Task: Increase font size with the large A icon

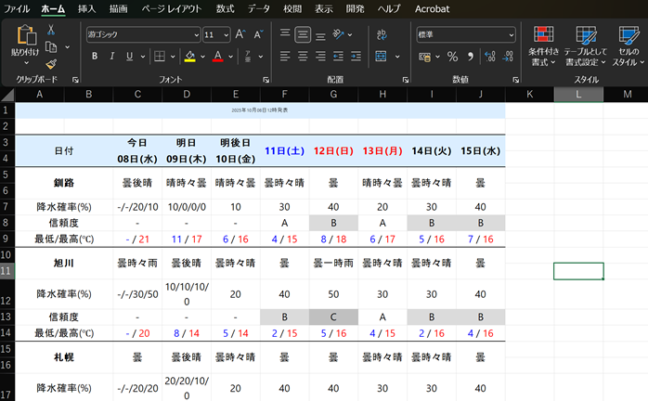Action: click(240, 34)
